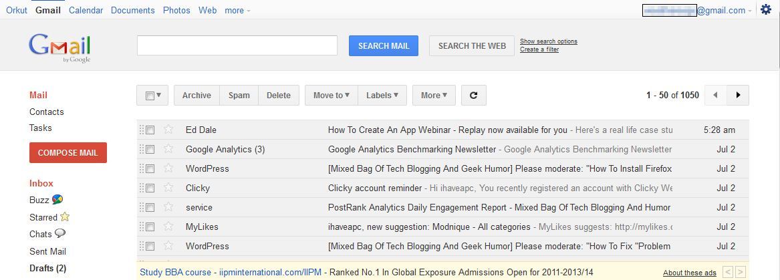Open the How To Create An App Webinar email
The height and width of the screenshot is (280, 780).
coord(442,130)
